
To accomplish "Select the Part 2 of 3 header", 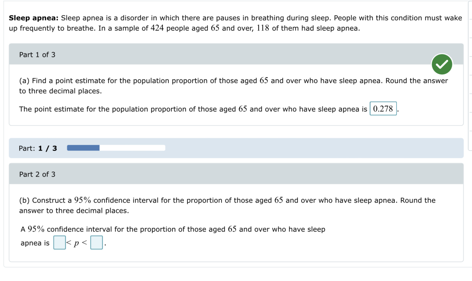I will click(37, 174).
